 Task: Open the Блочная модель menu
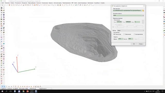coord(57,3)
